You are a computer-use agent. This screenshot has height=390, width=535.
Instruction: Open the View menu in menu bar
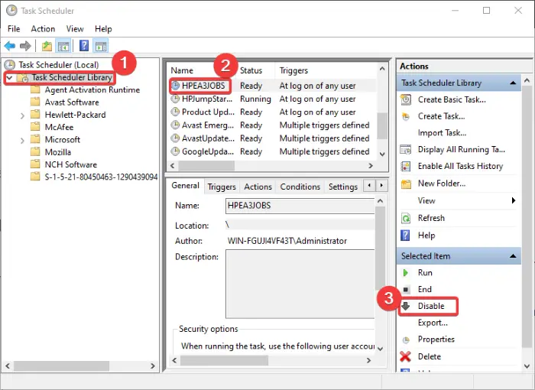[75, 29]
